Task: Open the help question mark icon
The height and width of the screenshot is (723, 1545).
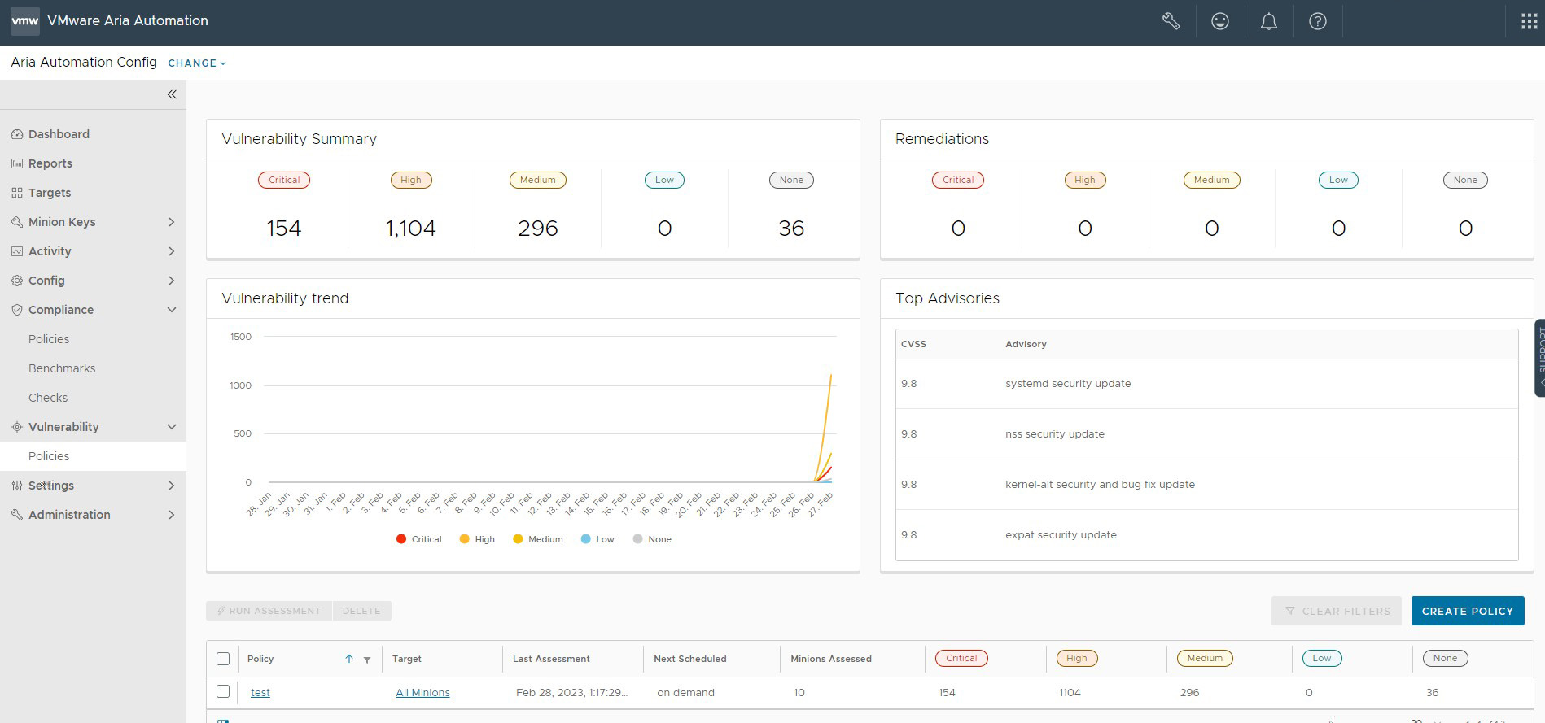Action: click(x=1317, y=21)
